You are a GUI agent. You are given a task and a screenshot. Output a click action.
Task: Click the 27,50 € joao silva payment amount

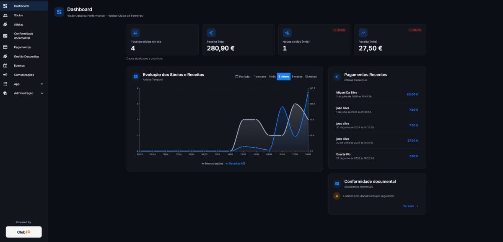(x=412, y=141)
